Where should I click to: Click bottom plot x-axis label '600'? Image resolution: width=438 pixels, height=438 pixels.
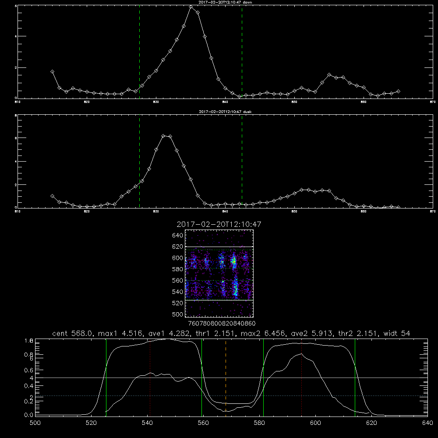pyautogui.click(x=315, y=423)
